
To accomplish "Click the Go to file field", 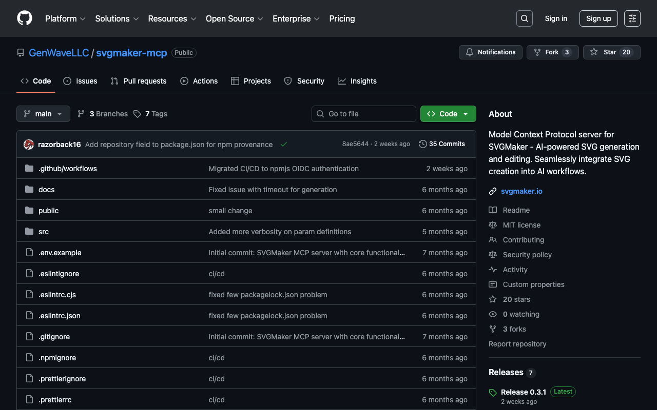I will [364, 114].
